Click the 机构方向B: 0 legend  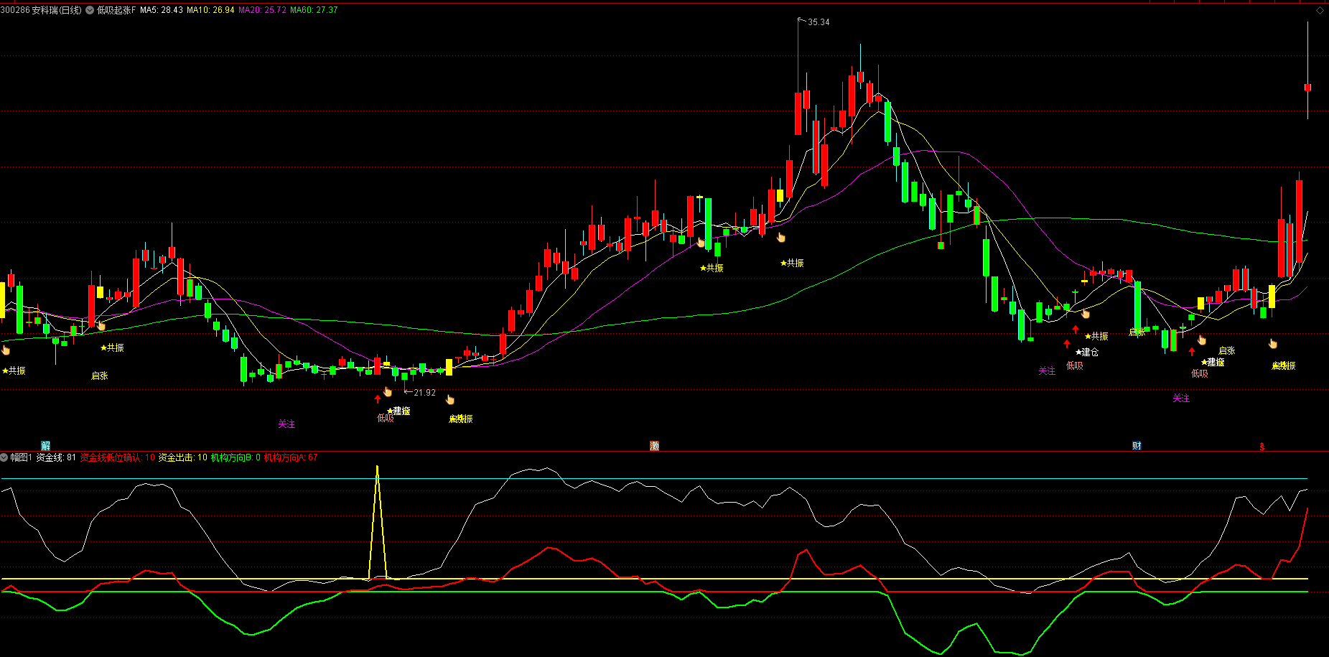[x=236, y=457]
